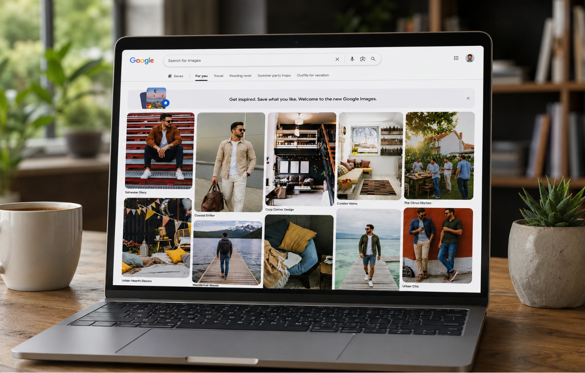Viewport: 585px width, 373px height.
Task: Open the Cozy Corner Design image
Action: coord(301,159)
